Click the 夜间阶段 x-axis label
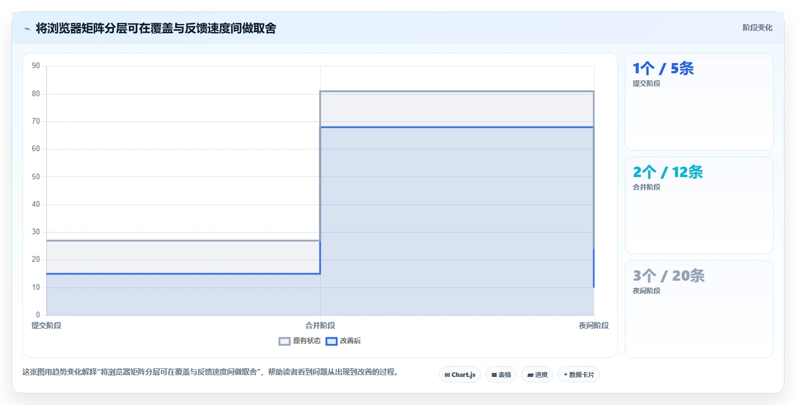Image resolution: width=796 pixels, height=405 pixels. click(594, 326)
